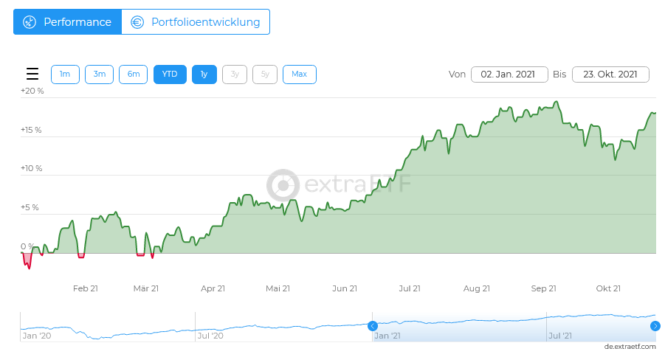Viewport: 665px width, 357px height.
Task: Click the left navigator handle arrow
Action: (373, 326)
